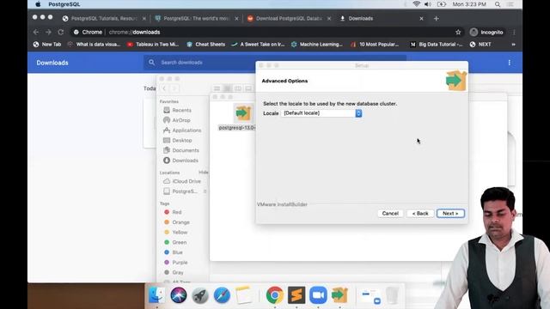
Task: Click PostgreSQL installer icon in Dock
Action: point(339,295)
